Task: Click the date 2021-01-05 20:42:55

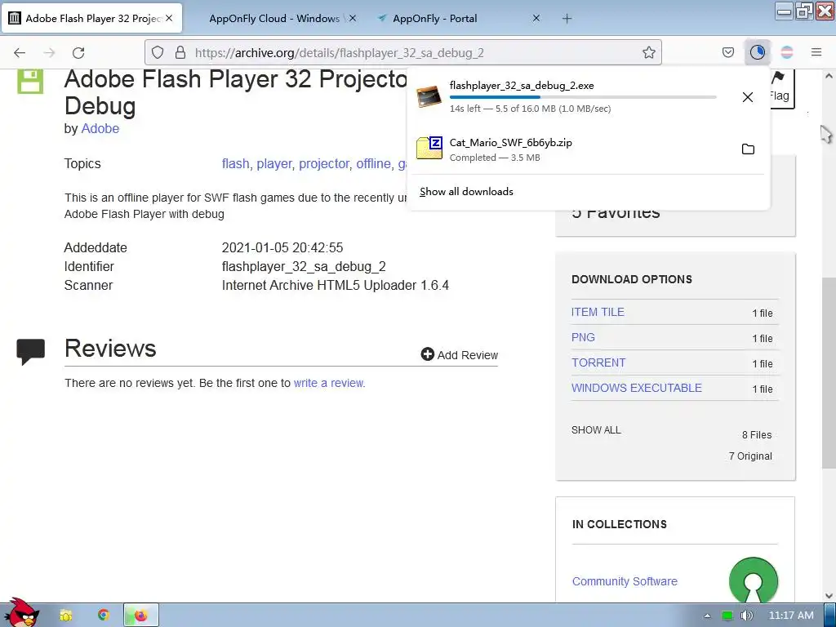Action: [x=282, y=248]
